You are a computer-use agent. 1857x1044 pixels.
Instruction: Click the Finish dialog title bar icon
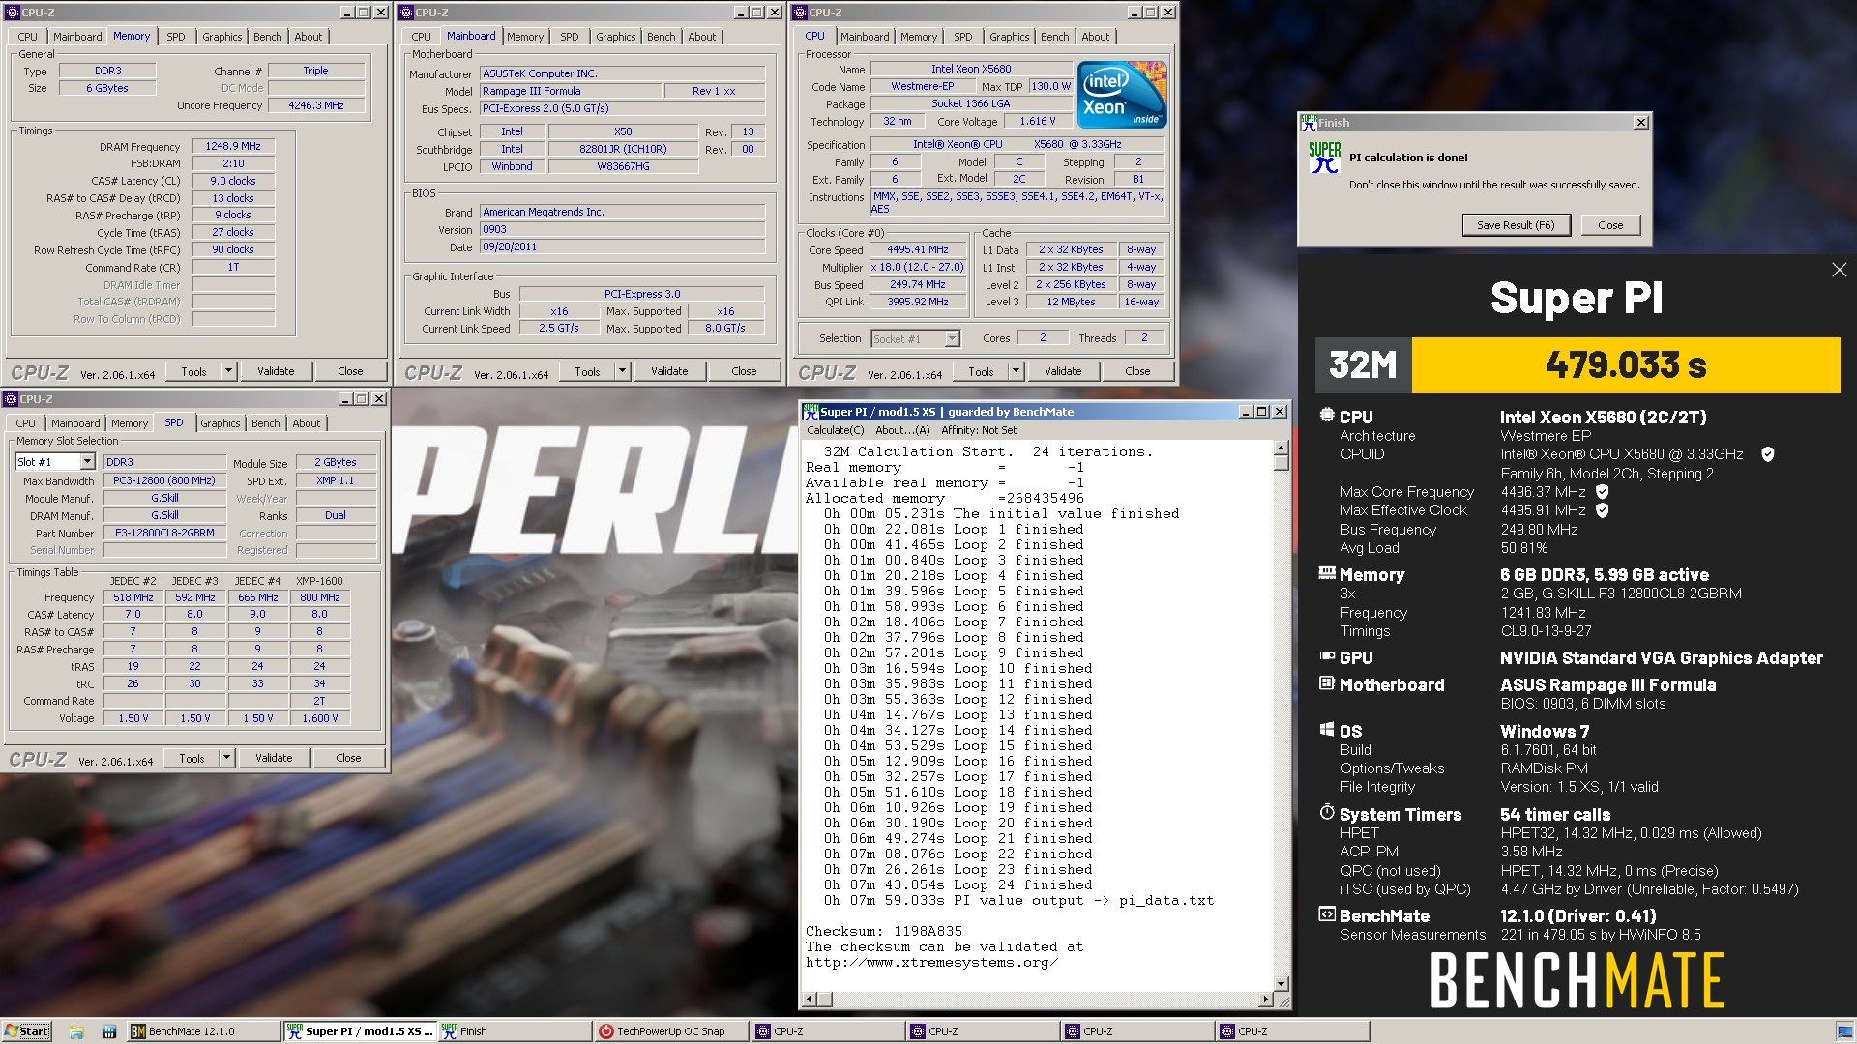click(1309, 123)
